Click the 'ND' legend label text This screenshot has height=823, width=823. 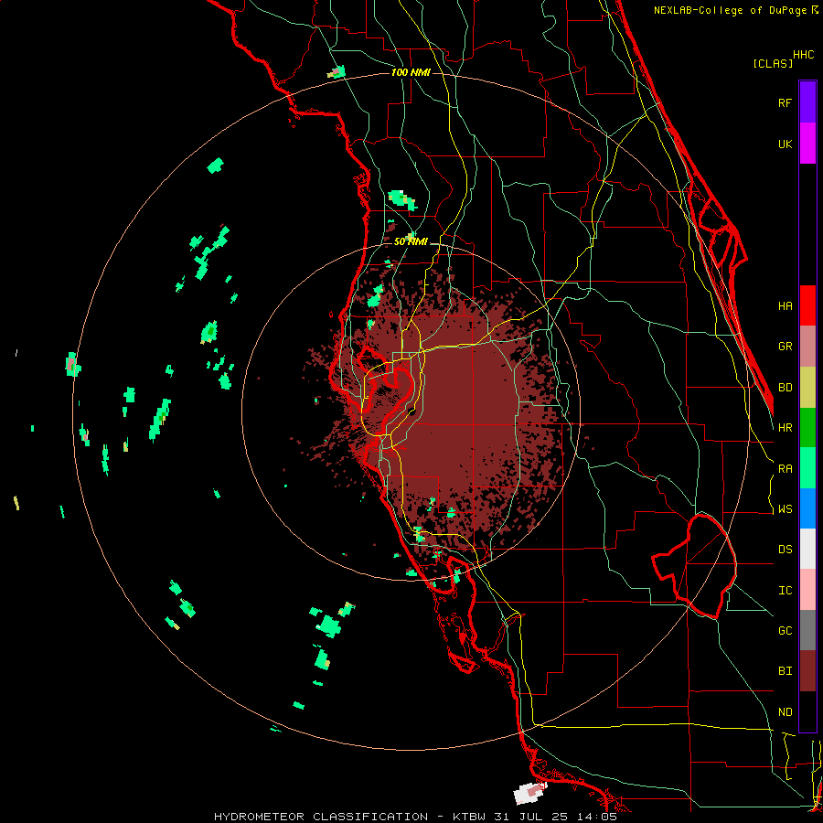[x=785, y=712]
